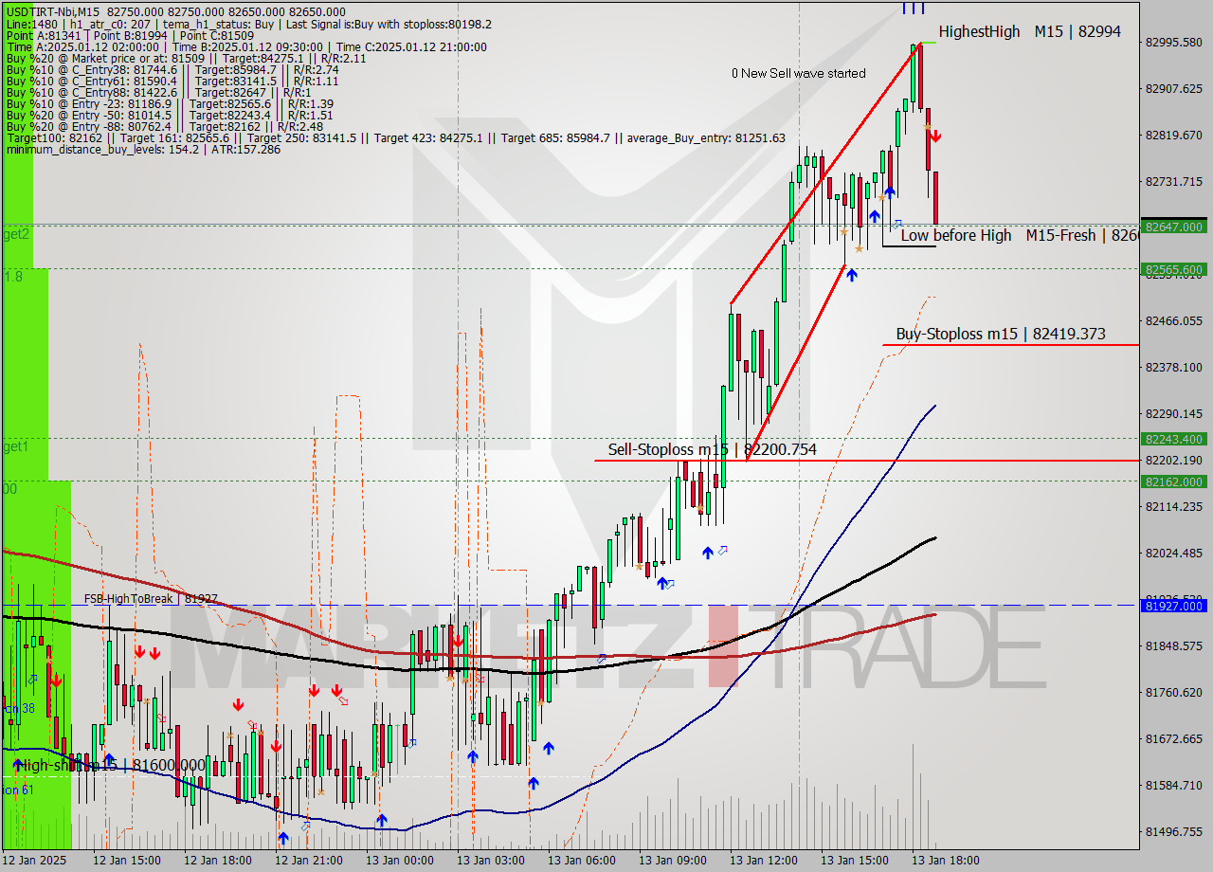Click the 'Low before High' M15-Fresh label
This screenshot has width=1213, height=872.
coord(1019,235)
